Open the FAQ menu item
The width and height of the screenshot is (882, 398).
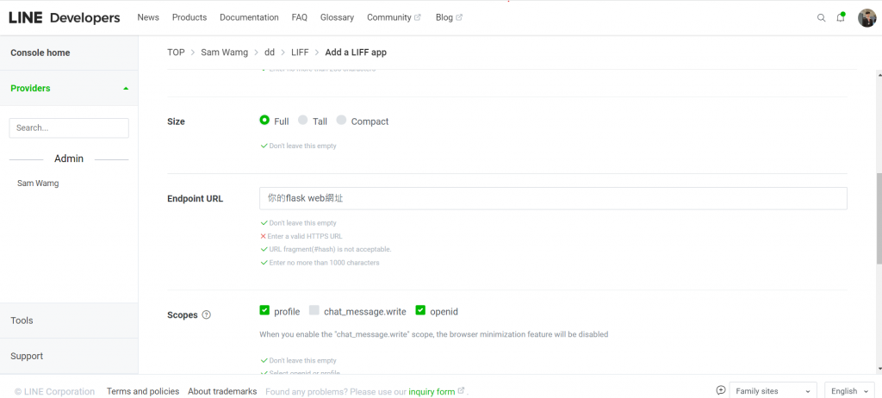click(x=299, y=17)
